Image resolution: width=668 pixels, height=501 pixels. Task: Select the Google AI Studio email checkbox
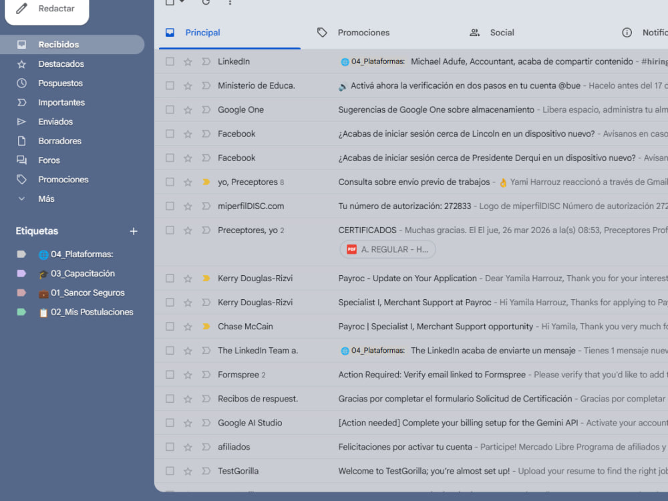[x=170, y=423]
